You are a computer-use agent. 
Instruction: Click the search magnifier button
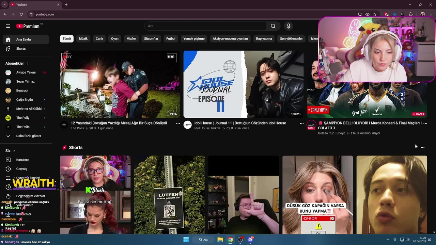coord(273,26)
